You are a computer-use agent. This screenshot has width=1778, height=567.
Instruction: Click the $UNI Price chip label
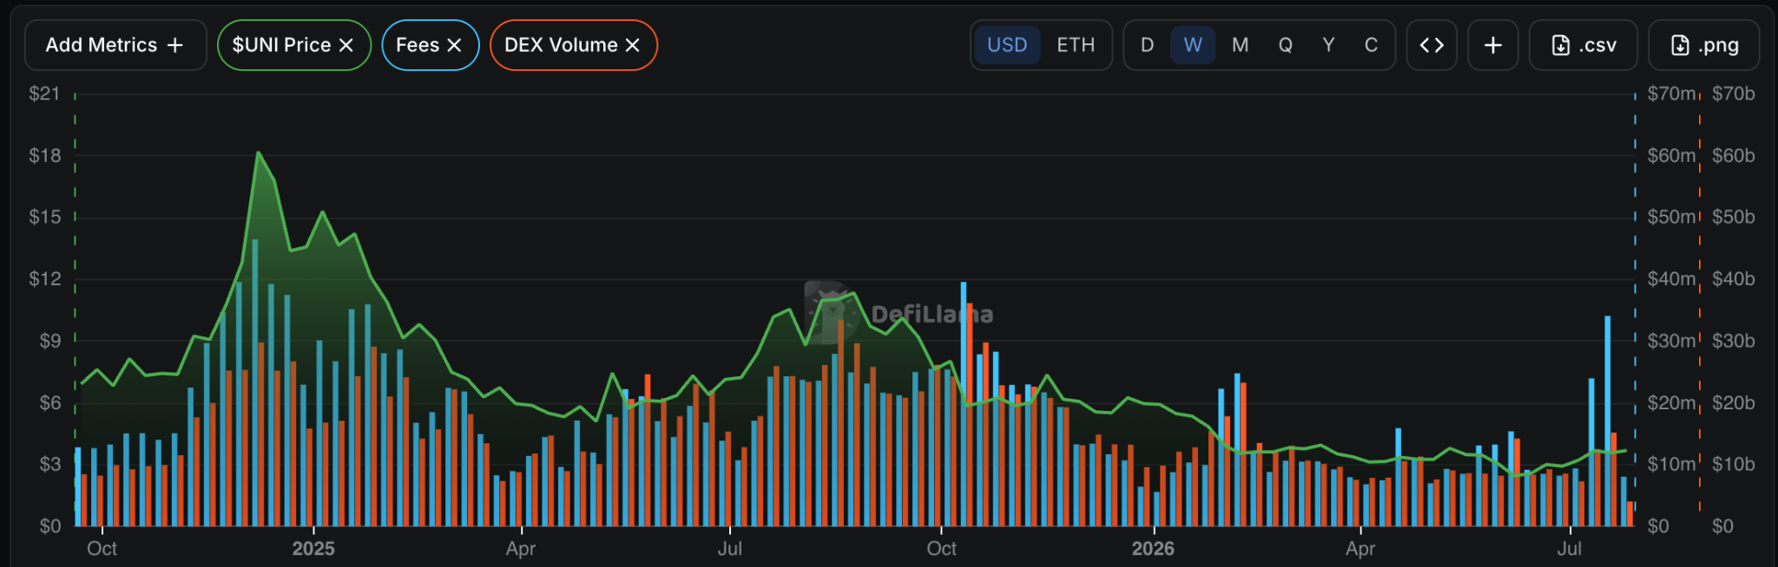(281, 45)
